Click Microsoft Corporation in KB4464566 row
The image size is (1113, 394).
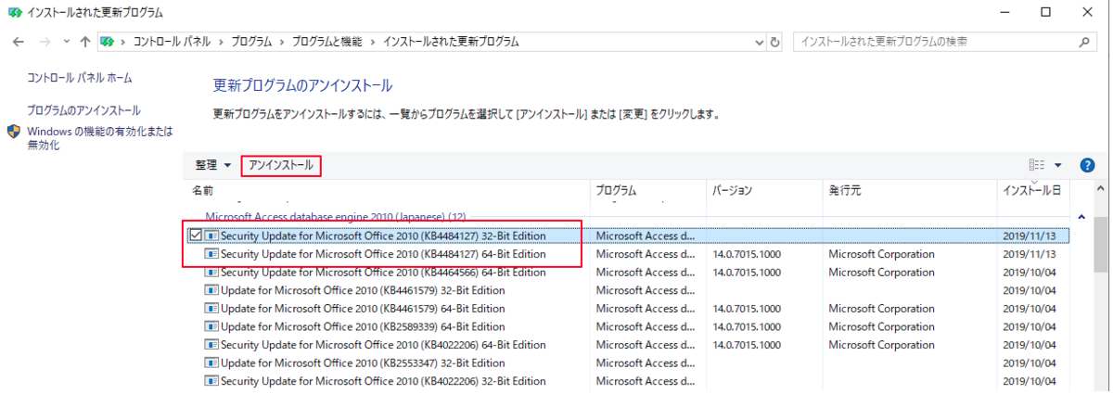(881, 273)
